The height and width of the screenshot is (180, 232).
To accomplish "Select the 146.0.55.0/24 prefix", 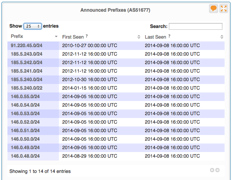I will [25, 97].
